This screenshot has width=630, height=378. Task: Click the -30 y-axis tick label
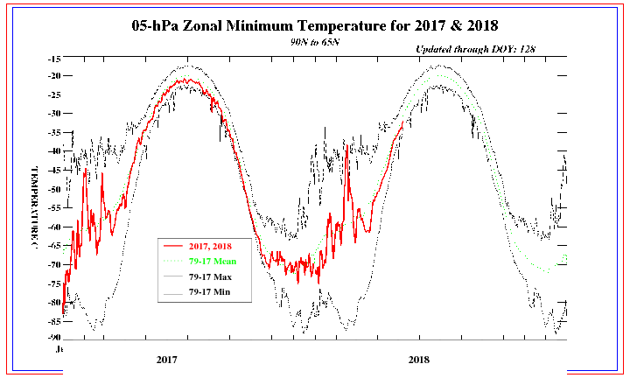pos(54,113)
